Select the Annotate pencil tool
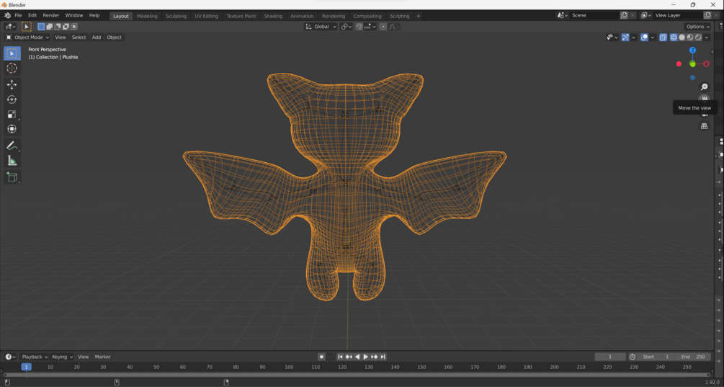The height and width of the screenshot is (387, 724). 12,146
